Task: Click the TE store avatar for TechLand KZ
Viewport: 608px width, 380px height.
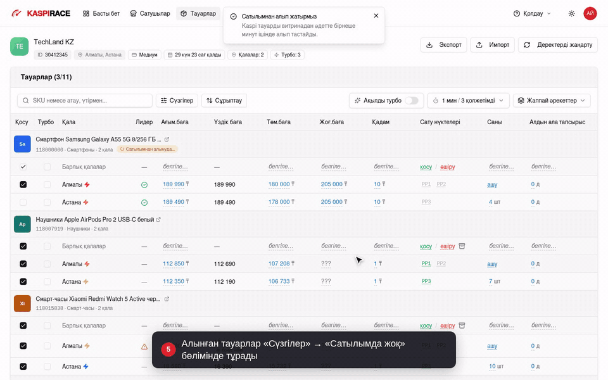Action: pyautogui.click(x=20, y=46)
